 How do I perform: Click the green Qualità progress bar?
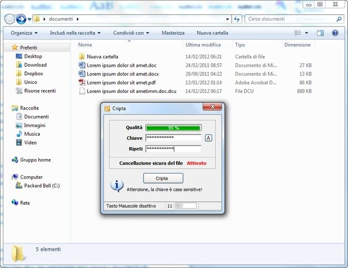(x=173, y=127)
